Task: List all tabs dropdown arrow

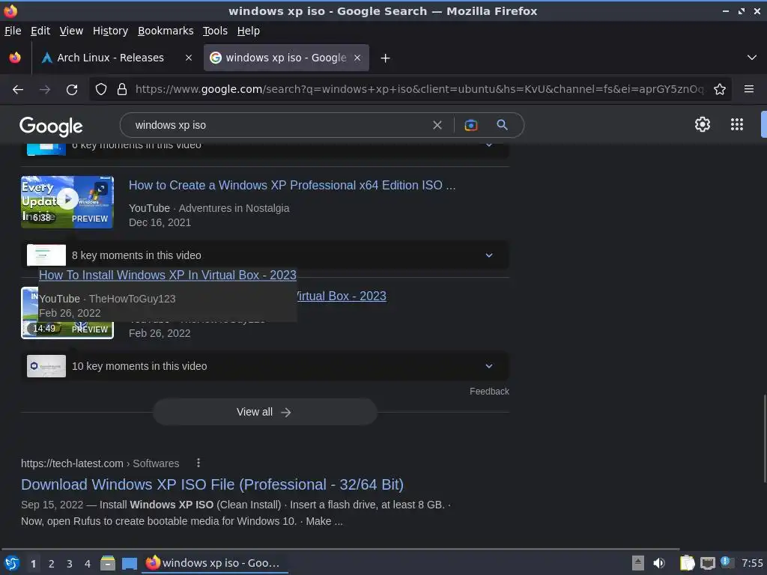Action: point(752,58)
